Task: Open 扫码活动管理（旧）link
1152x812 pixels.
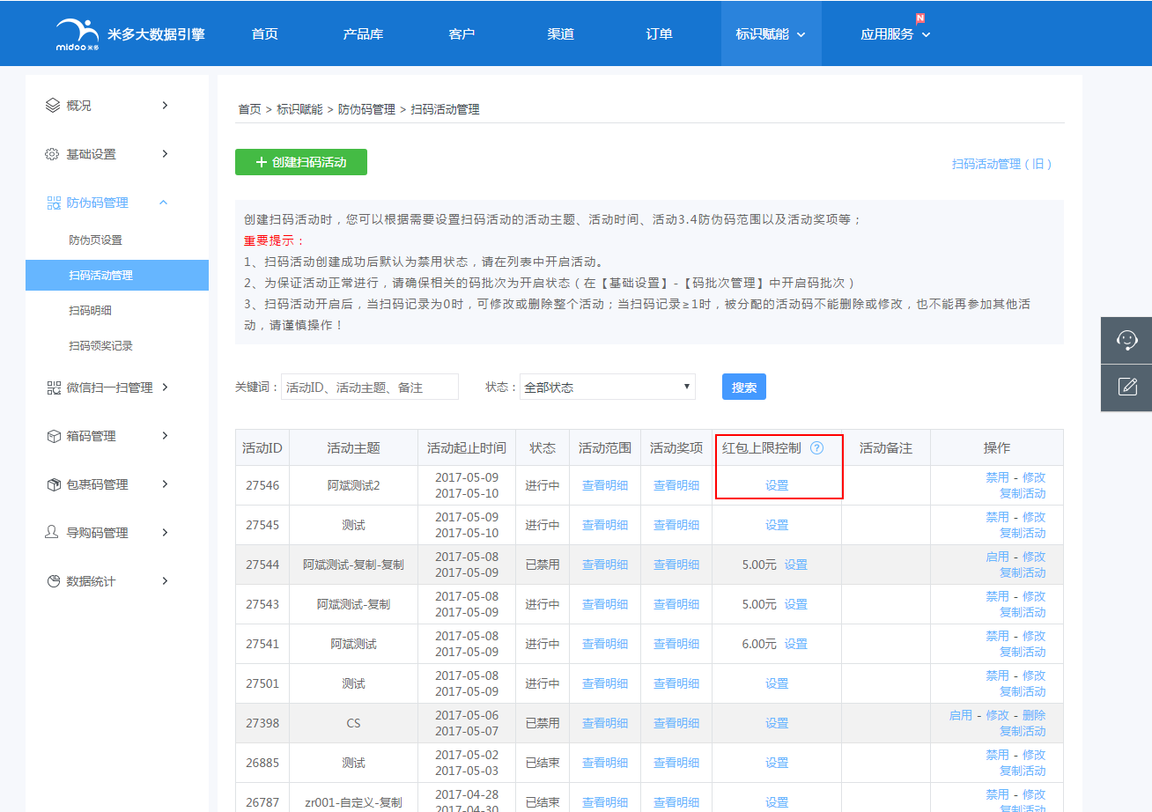Action: click(1002, 164)
